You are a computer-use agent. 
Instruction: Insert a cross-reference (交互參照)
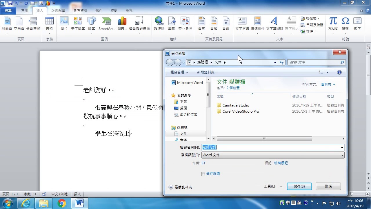pos(185,25)
